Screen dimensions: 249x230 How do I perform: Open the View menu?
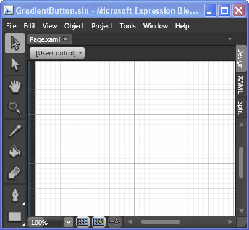point(49,26)
